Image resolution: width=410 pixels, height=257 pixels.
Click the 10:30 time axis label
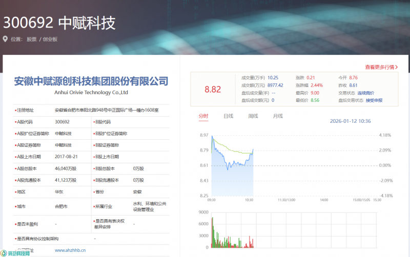click(x=249, y=200)
